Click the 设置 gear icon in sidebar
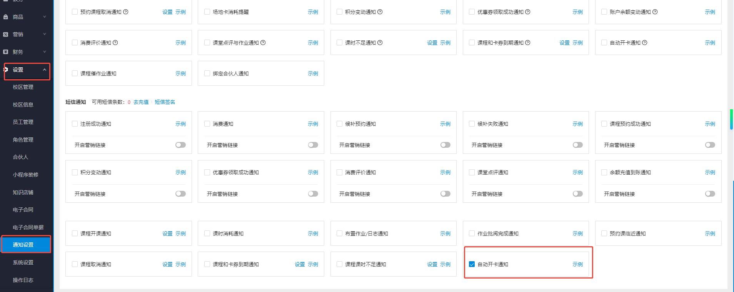Screen dimensions: 734x292 [x=5, y=70]
